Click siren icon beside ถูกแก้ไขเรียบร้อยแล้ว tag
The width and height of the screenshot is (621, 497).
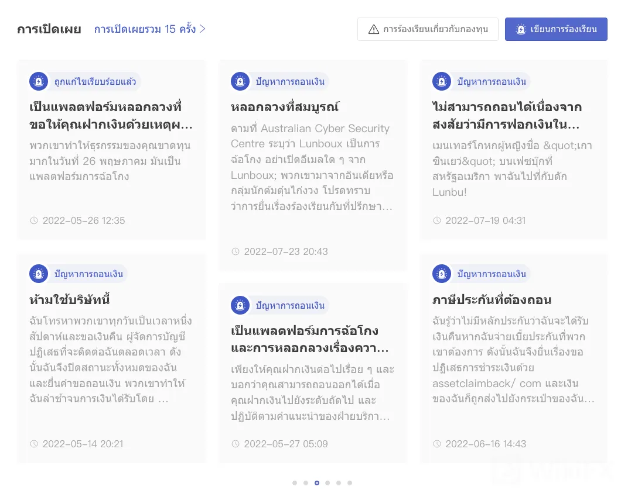coord(39,81)
